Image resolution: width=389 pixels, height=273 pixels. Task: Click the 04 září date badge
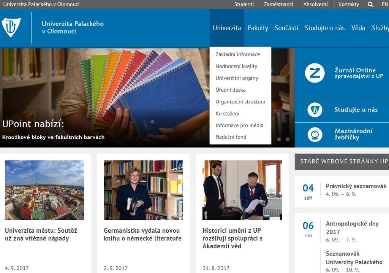pyautogui.click(x=308, y=191)
